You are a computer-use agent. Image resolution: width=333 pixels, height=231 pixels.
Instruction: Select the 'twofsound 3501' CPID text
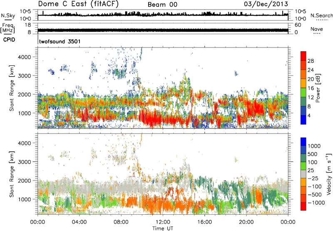(x=60, y=41)
